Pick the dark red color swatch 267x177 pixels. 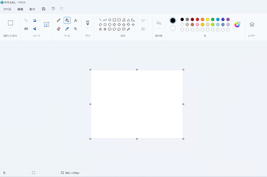click(x=192, y=20)
